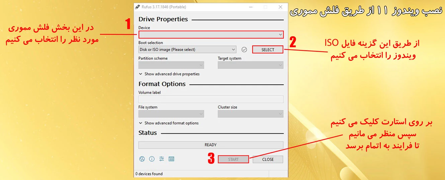Open the Rufus language globe icon
This screenshot has height=180, width=445.
click(x=142, y=159)
